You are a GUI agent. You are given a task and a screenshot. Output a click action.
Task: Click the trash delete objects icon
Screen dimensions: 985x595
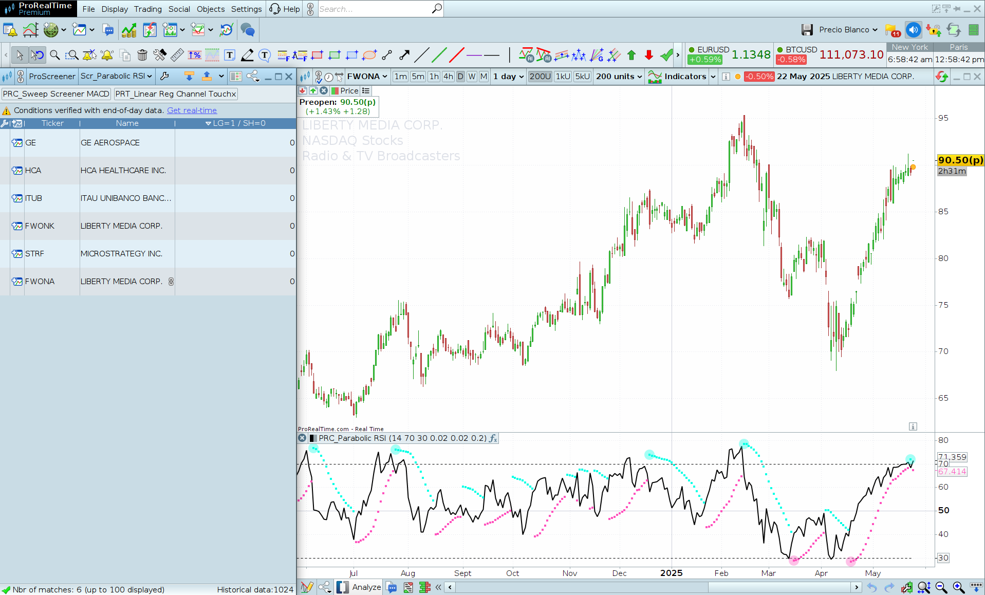(142, 55)
